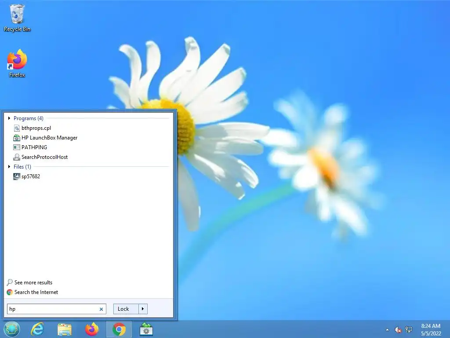
Task: Open Firefox from the taskbar
Action: (92, 329)
